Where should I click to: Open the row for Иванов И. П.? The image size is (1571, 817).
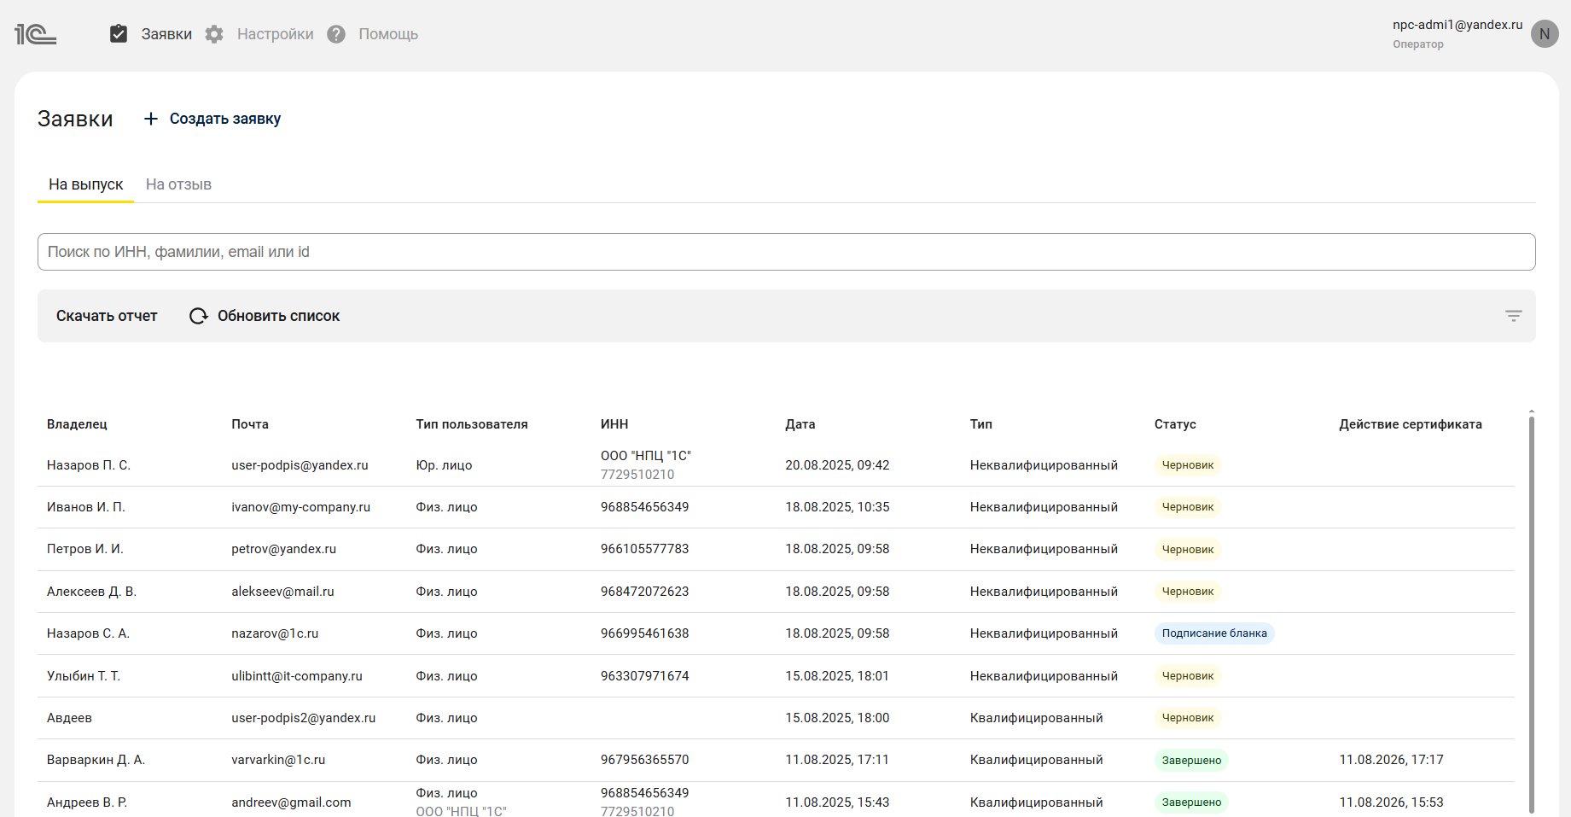click(777, 507)
